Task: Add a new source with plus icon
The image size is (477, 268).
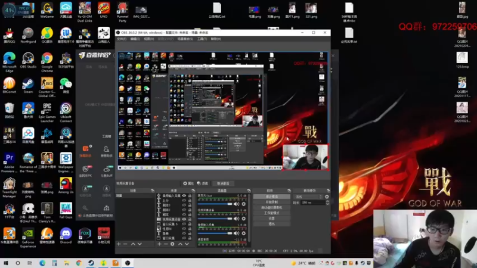Action: [x=159, y=244]
